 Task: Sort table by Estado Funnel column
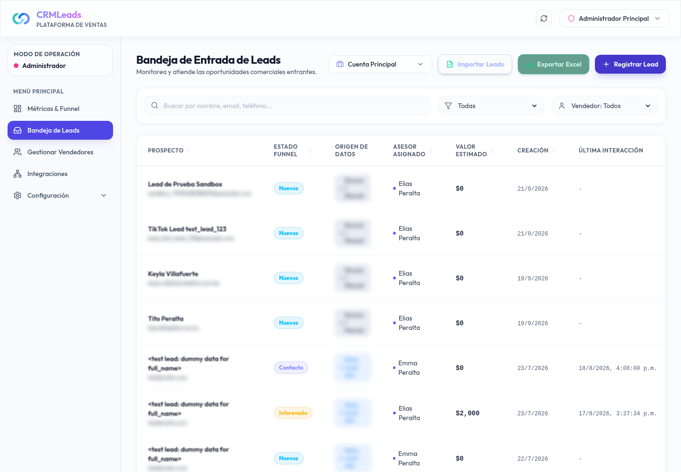[293, 151]
